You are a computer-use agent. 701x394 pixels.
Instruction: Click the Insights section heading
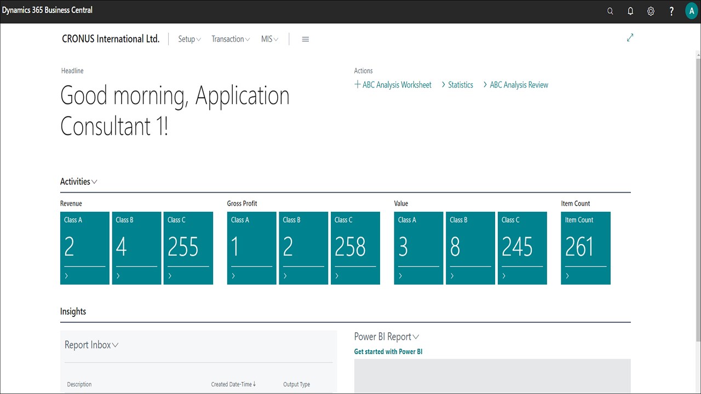click(x=73, y=311)
